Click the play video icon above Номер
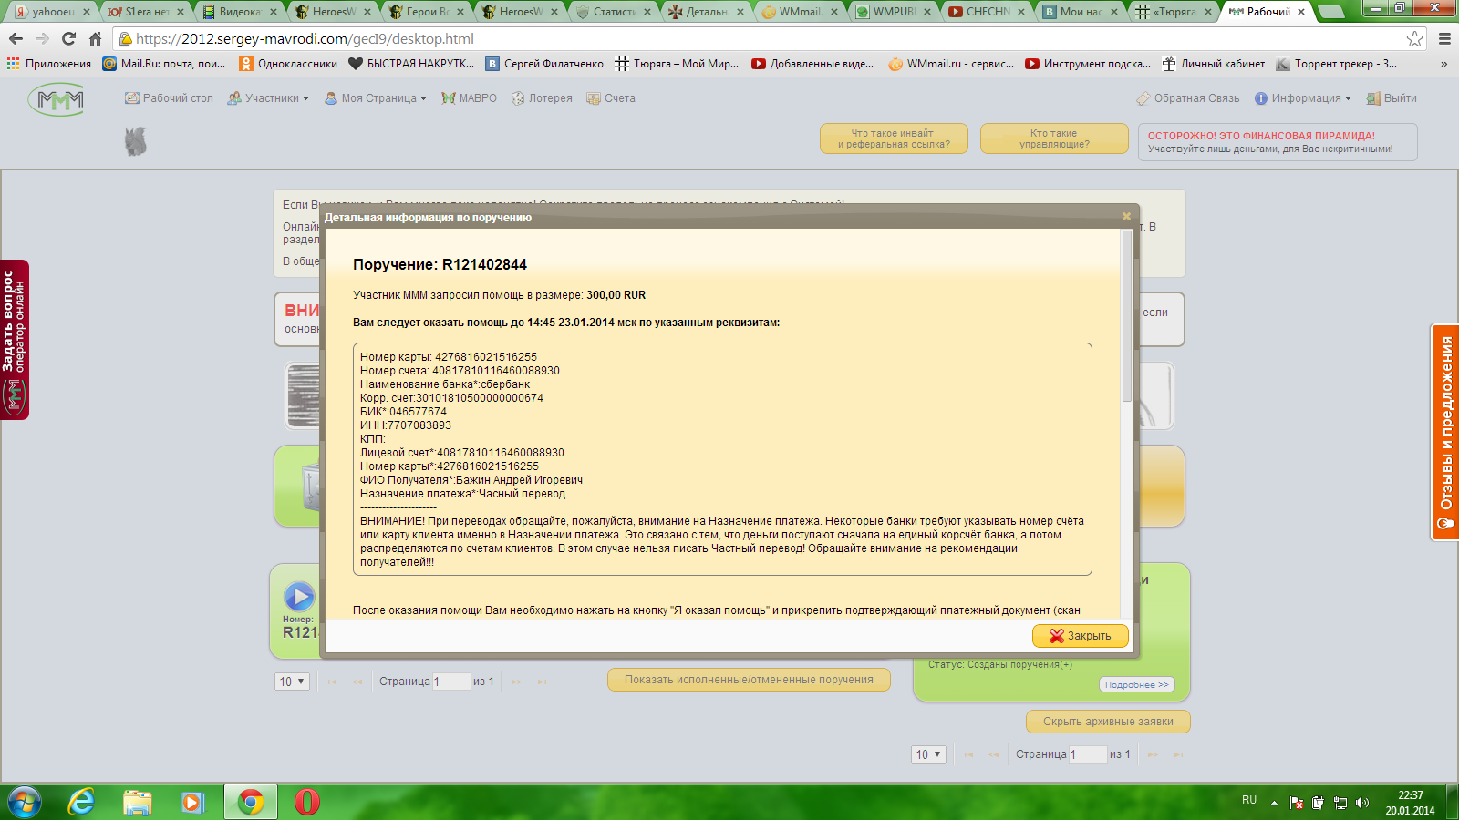 click(299, 598)
